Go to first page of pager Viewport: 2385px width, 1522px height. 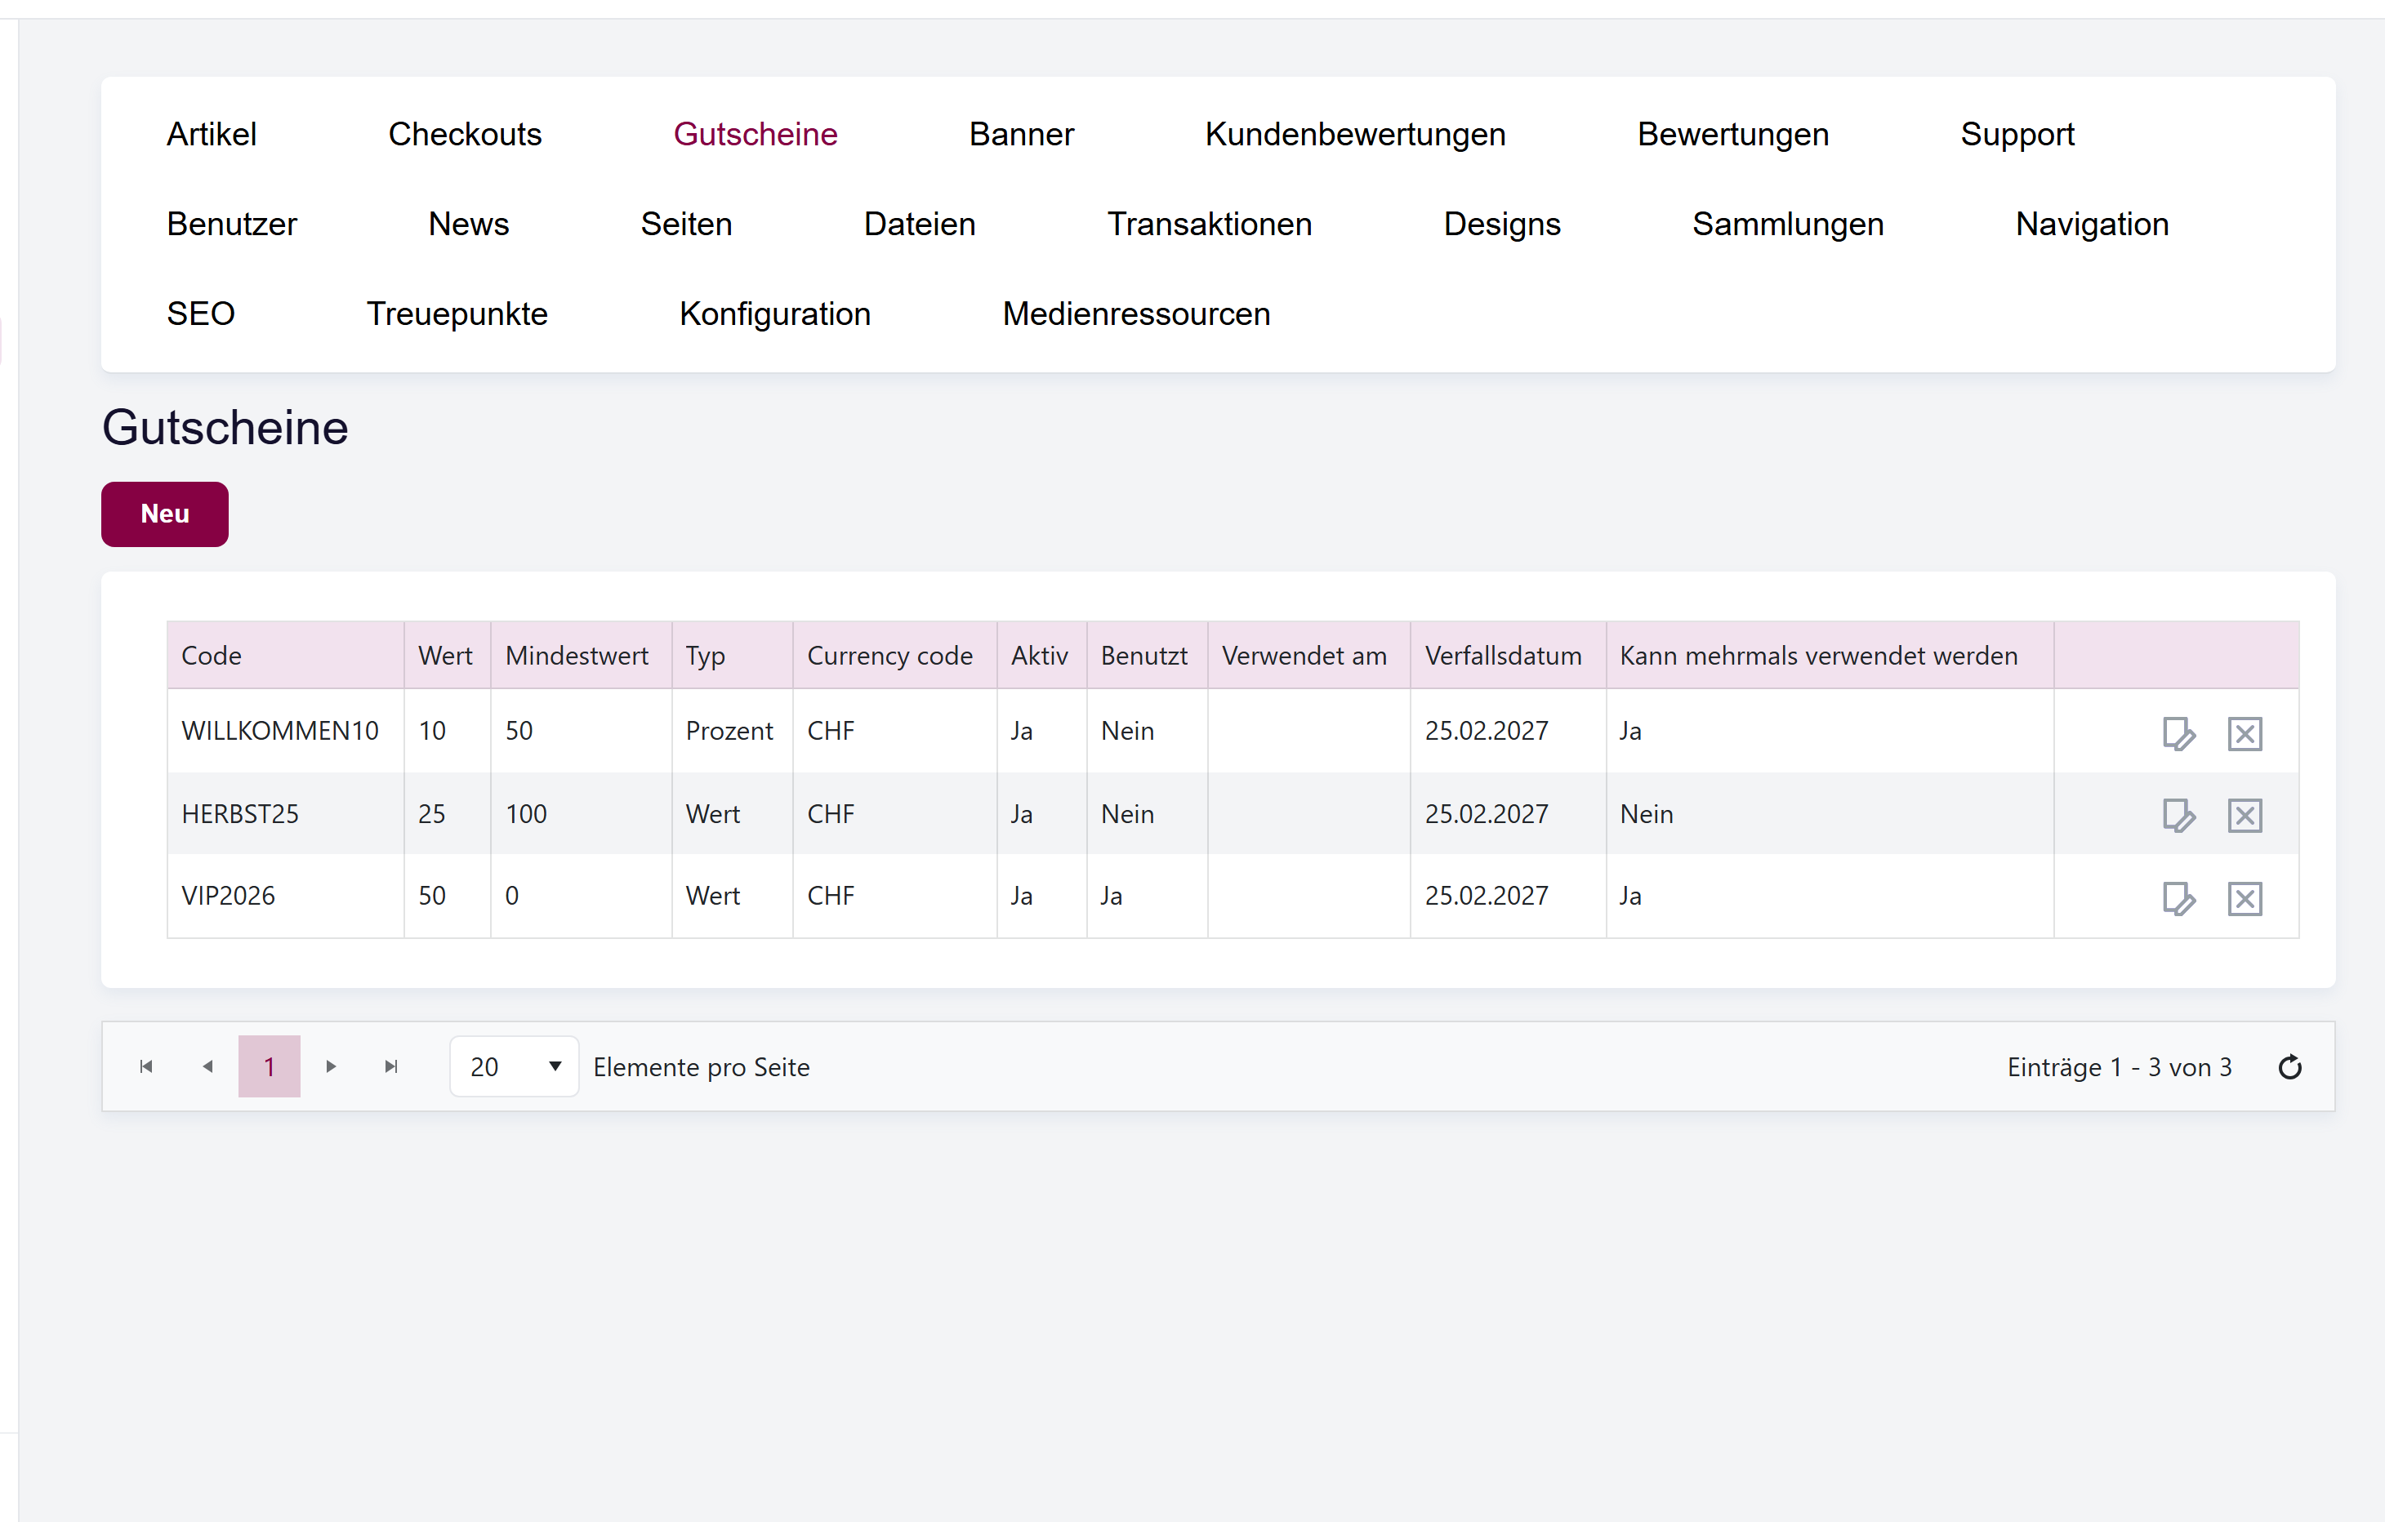(x=146, y=1066)
